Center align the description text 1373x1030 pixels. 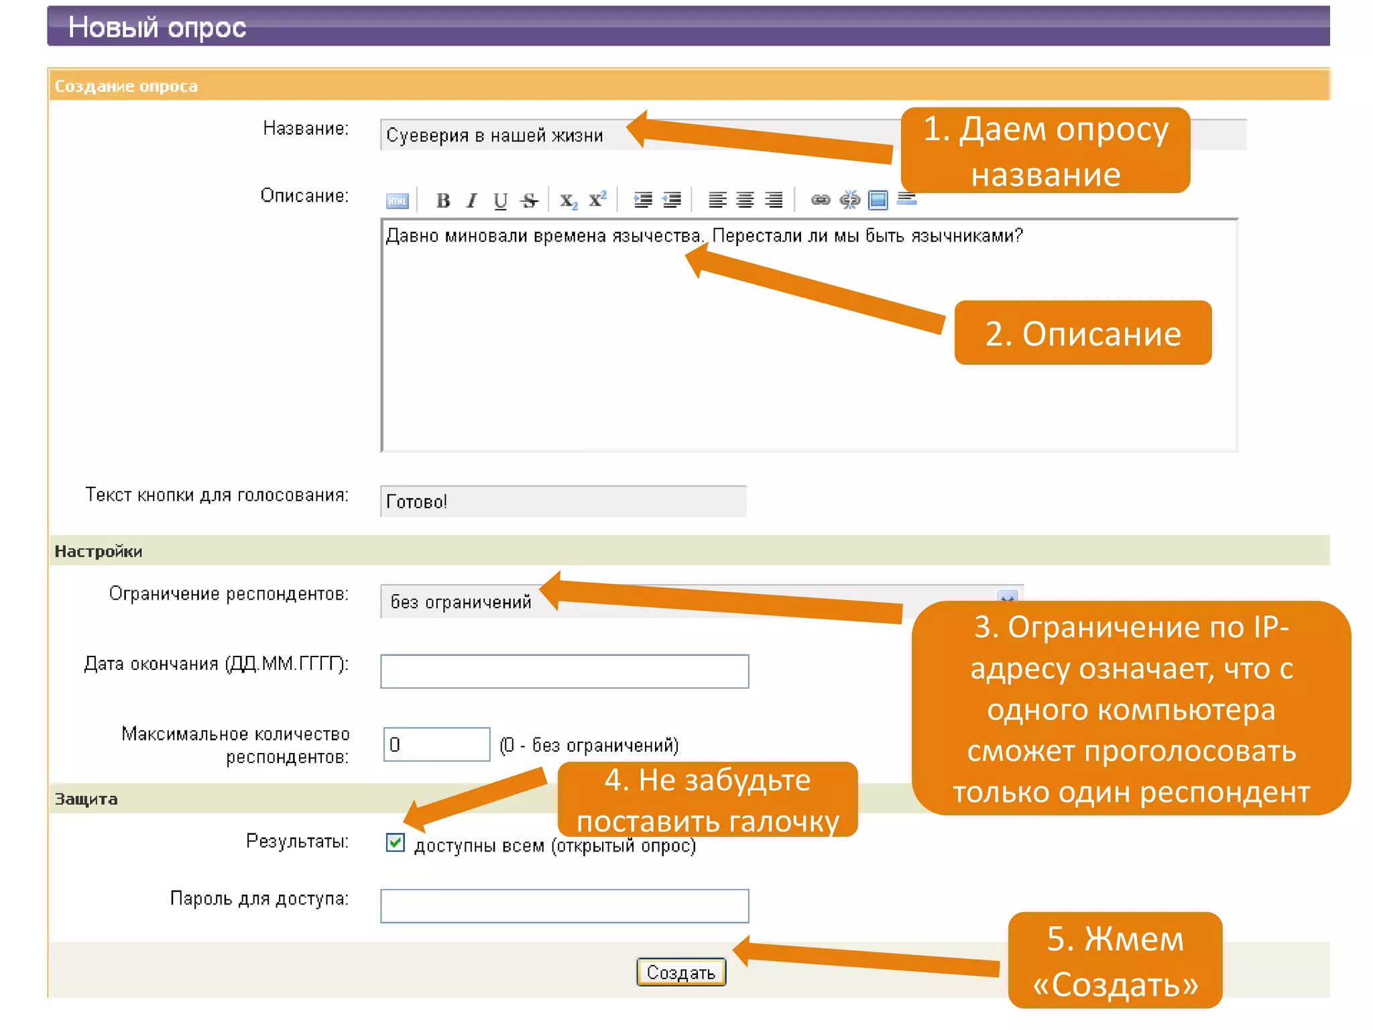(x=745, y=200)
